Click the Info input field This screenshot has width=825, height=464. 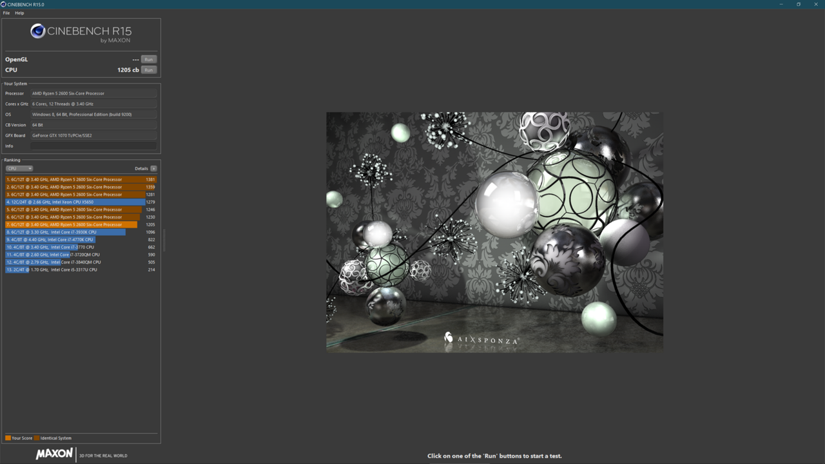pyautogui.click(x=93, y=146)
